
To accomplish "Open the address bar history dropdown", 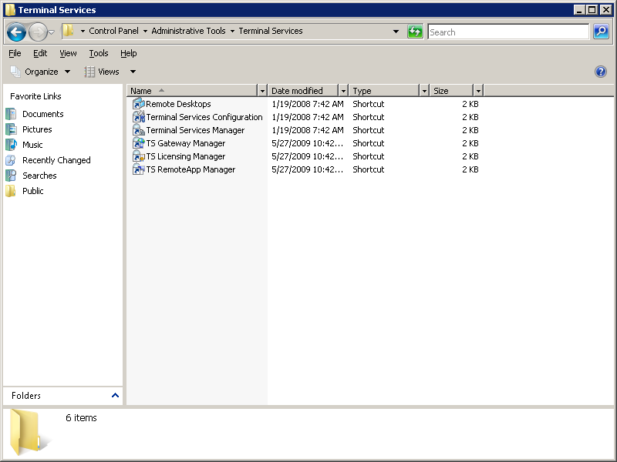I will (x=396, y=32).
